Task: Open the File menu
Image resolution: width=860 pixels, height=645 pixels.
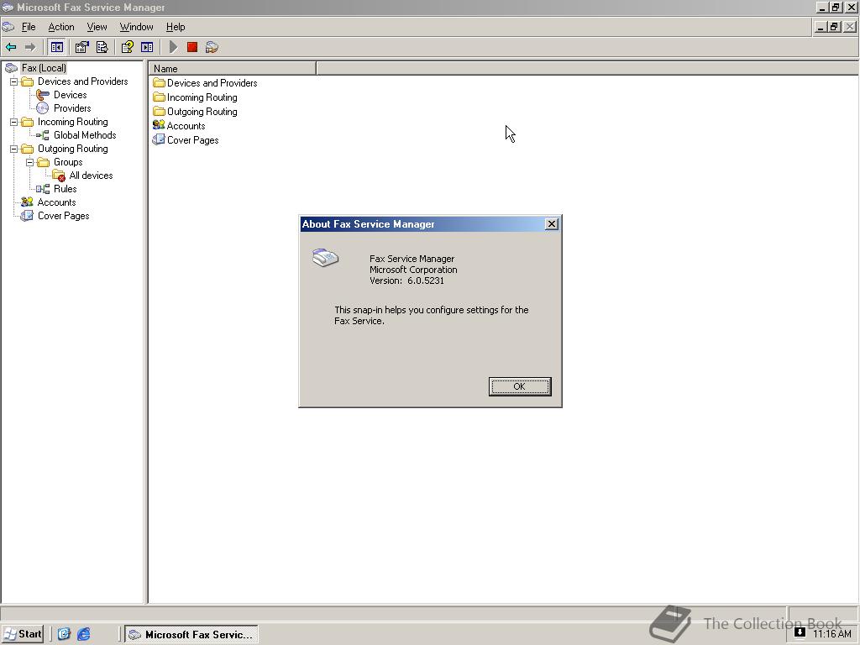Action: coord(29,27)
